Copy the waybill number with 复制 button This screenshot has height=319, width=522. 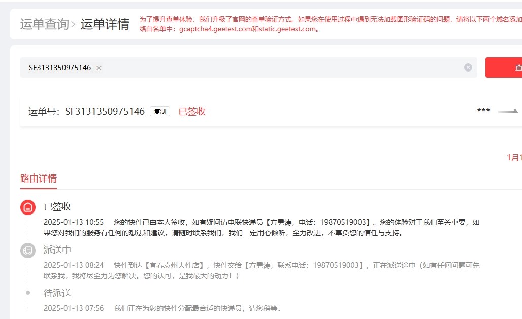point(160,111)
